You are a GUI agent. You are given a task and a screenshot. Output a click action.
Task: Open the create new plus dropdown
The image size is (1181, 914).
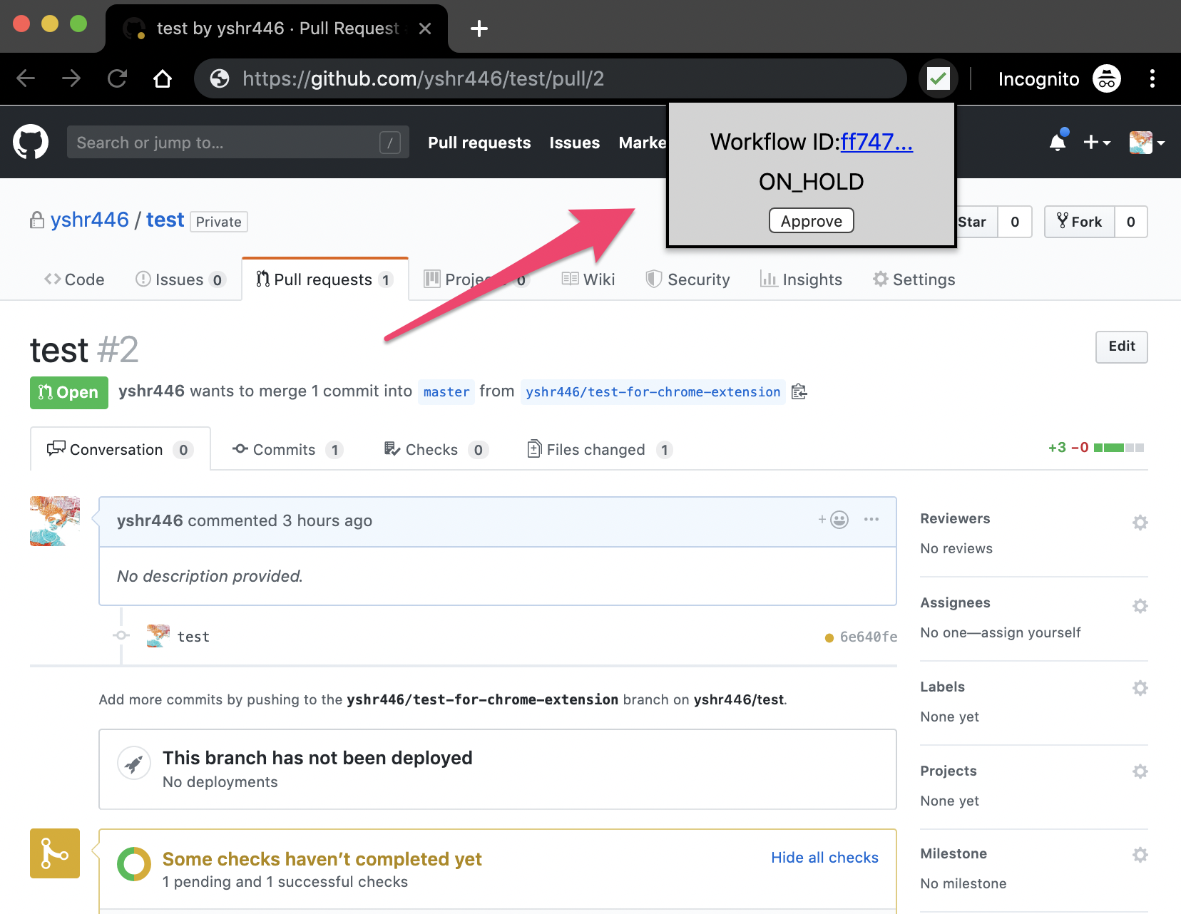pos(1097,142)
